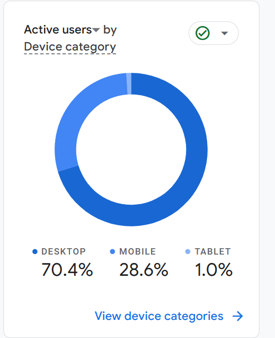Click the arrow icon after View device categories

238,316
